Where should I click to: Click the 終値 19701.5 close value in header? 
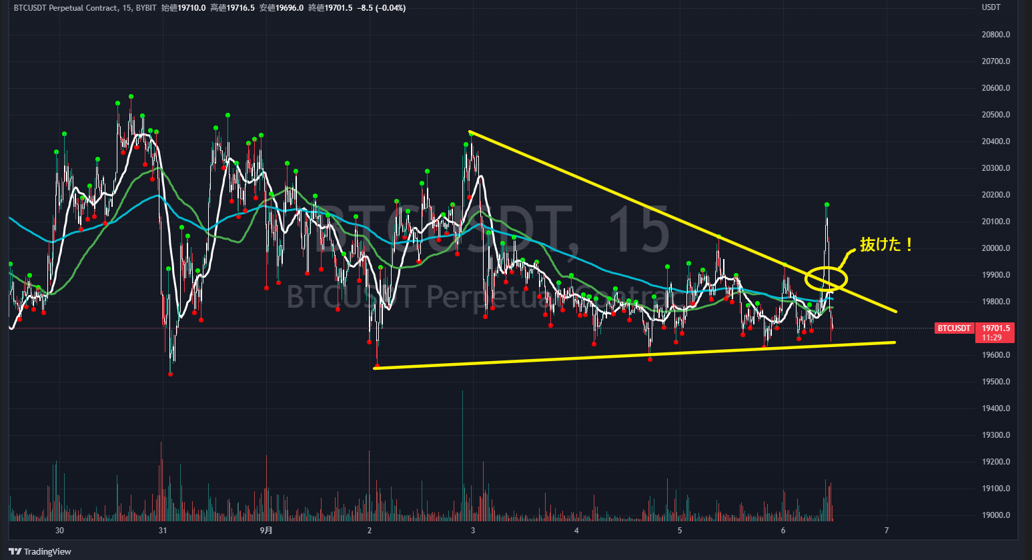point(330,8)
